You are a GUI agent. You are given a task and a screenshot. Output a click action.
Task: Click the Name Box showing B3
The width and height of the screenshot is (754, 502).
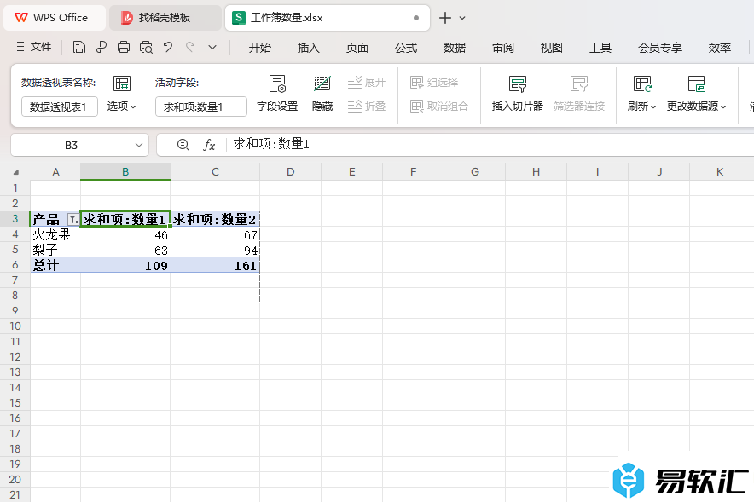click(x=71, y=145)
